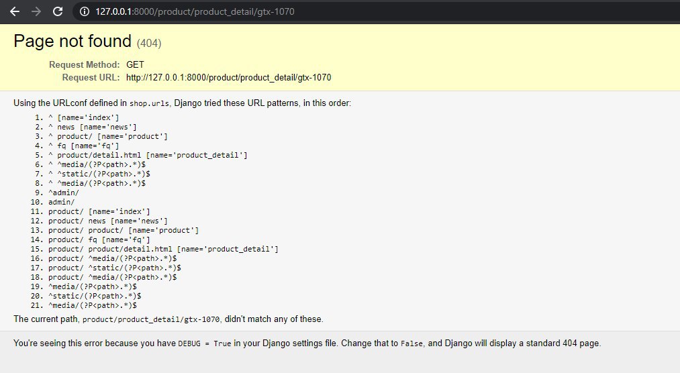Click pattern 5 product/detail.html entry
The image size is (680, 373).
(148, 155)
